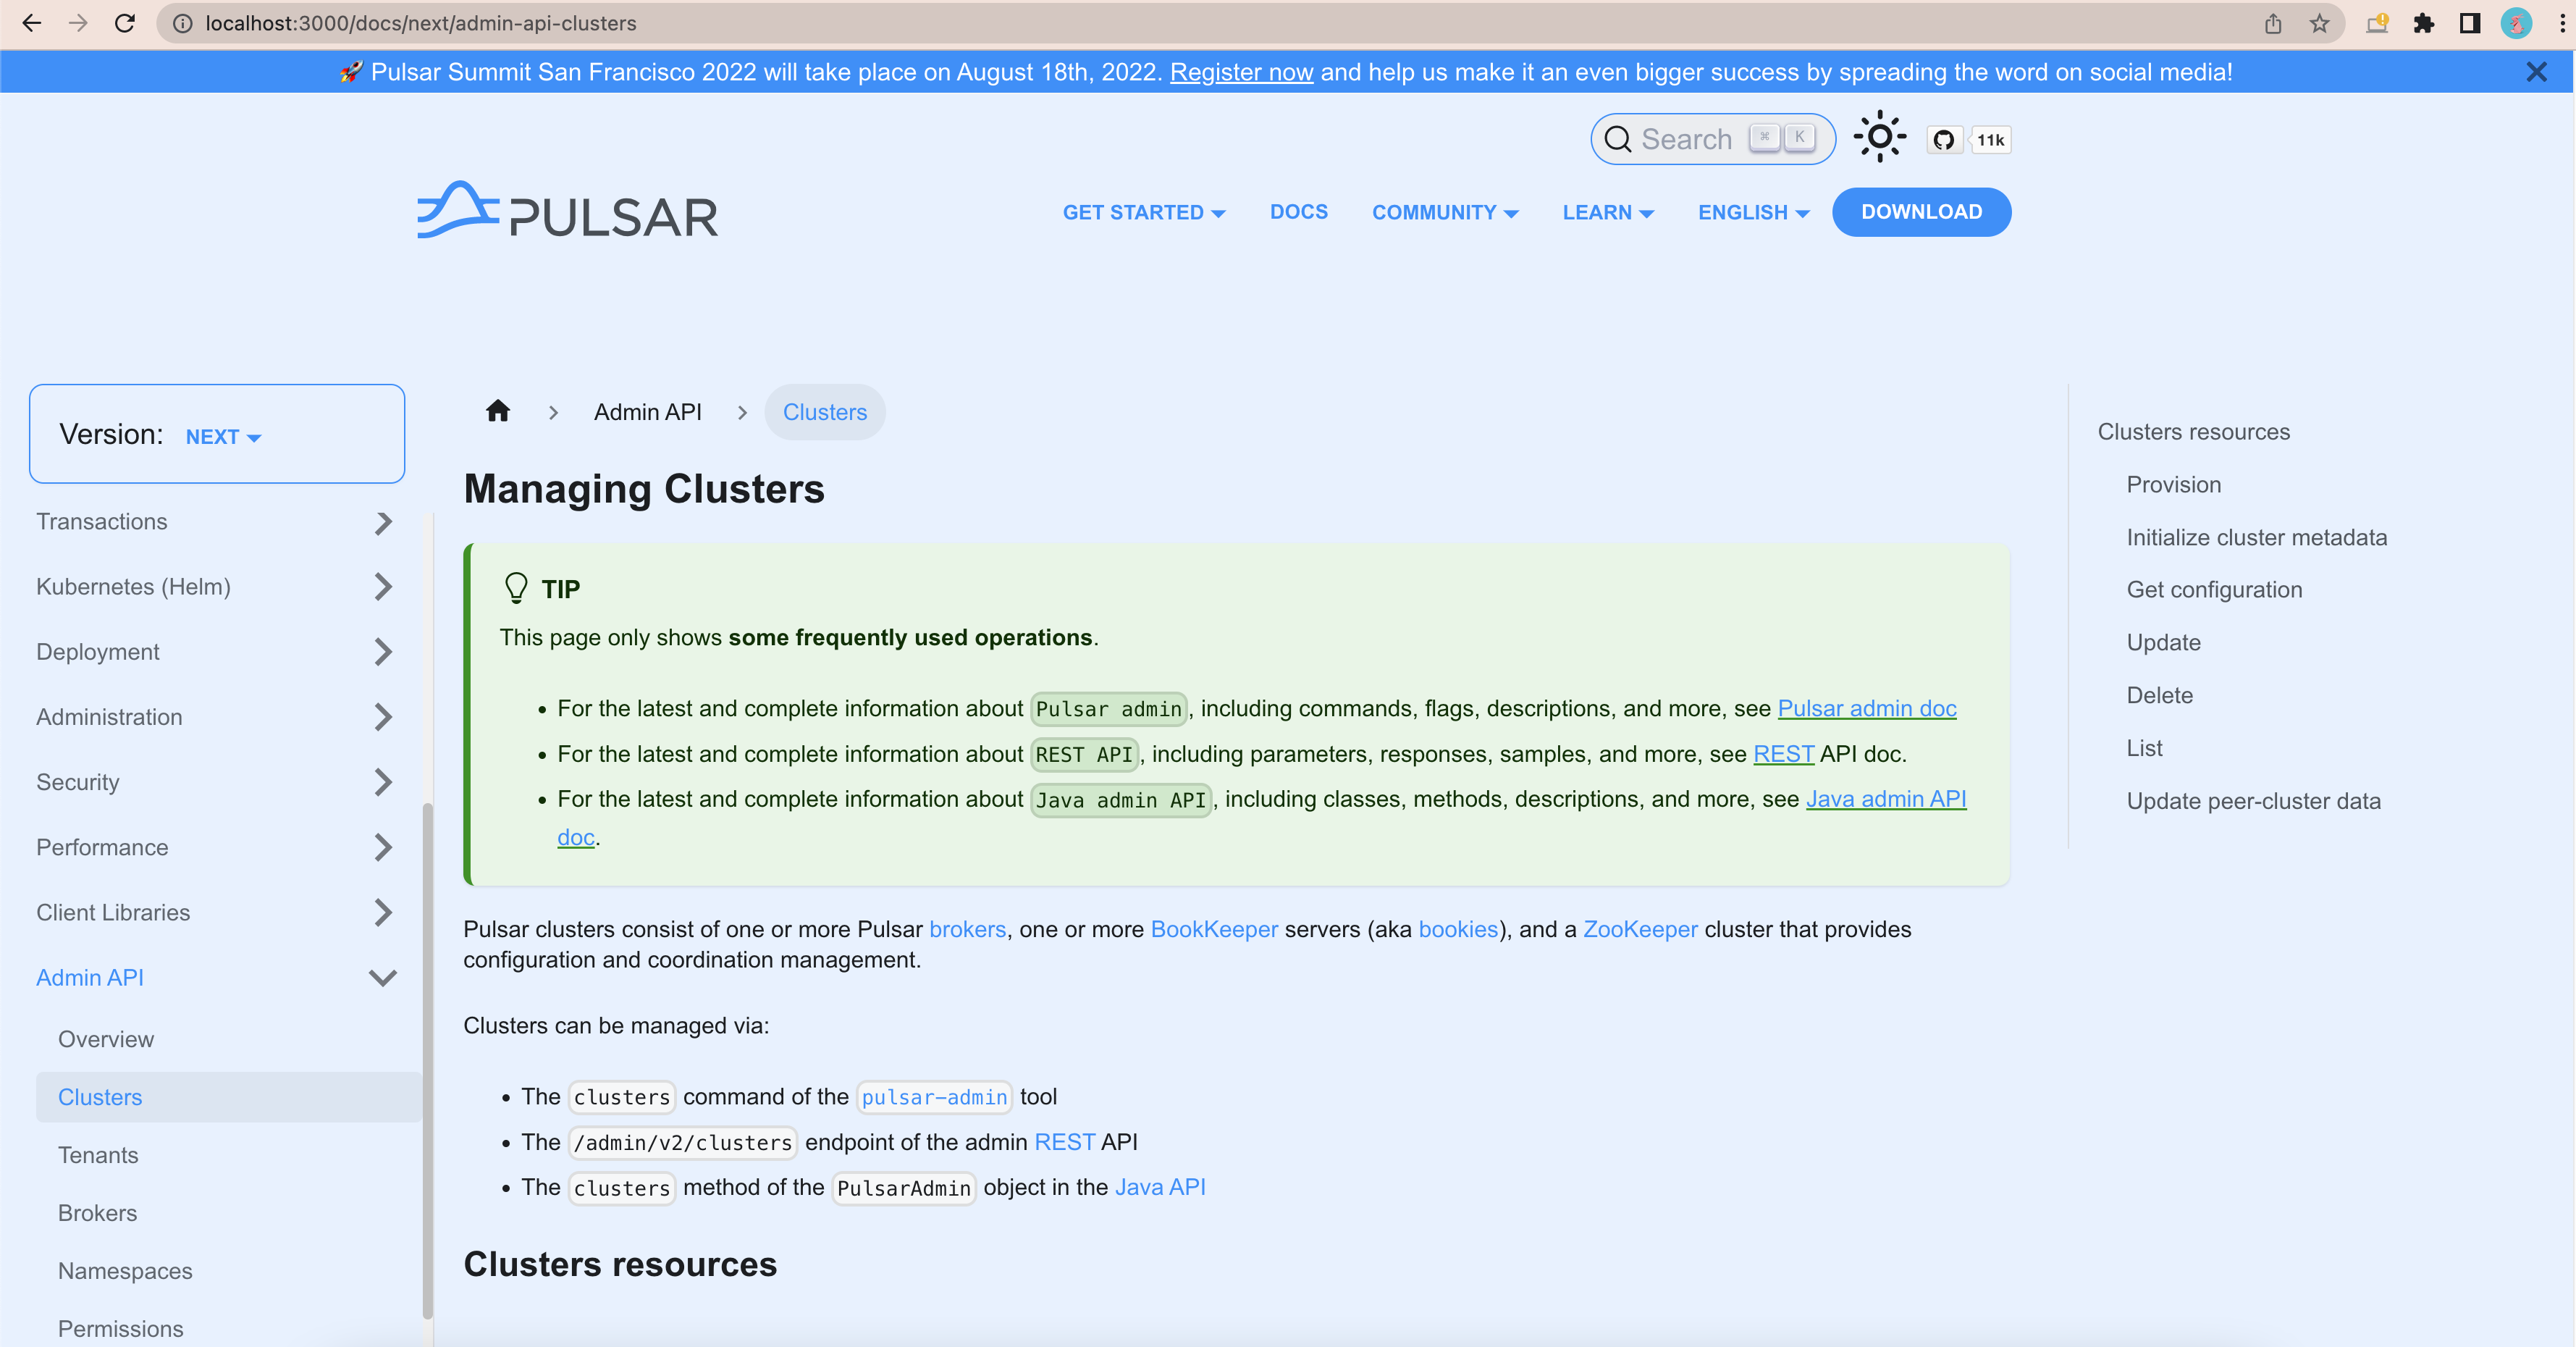Open the browser extensions puzzle icon

2424,23
